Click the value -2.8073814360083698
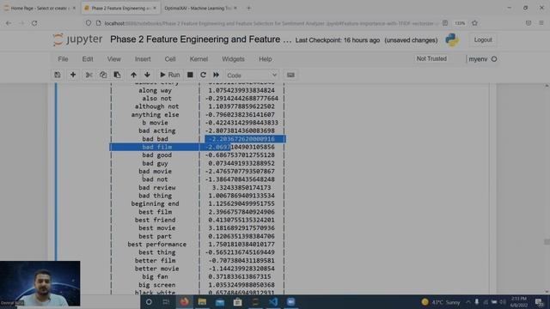 tap(240, 130)
